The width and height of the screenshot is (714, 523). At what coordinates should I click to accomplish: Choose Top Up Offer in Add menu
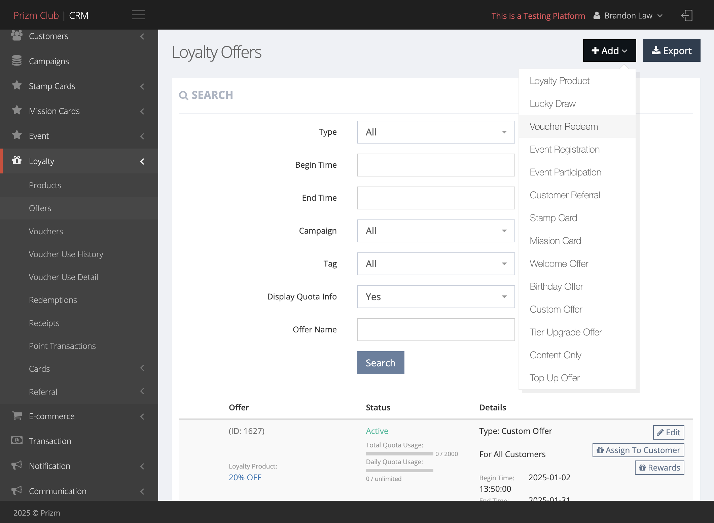[x=577, y=378]
